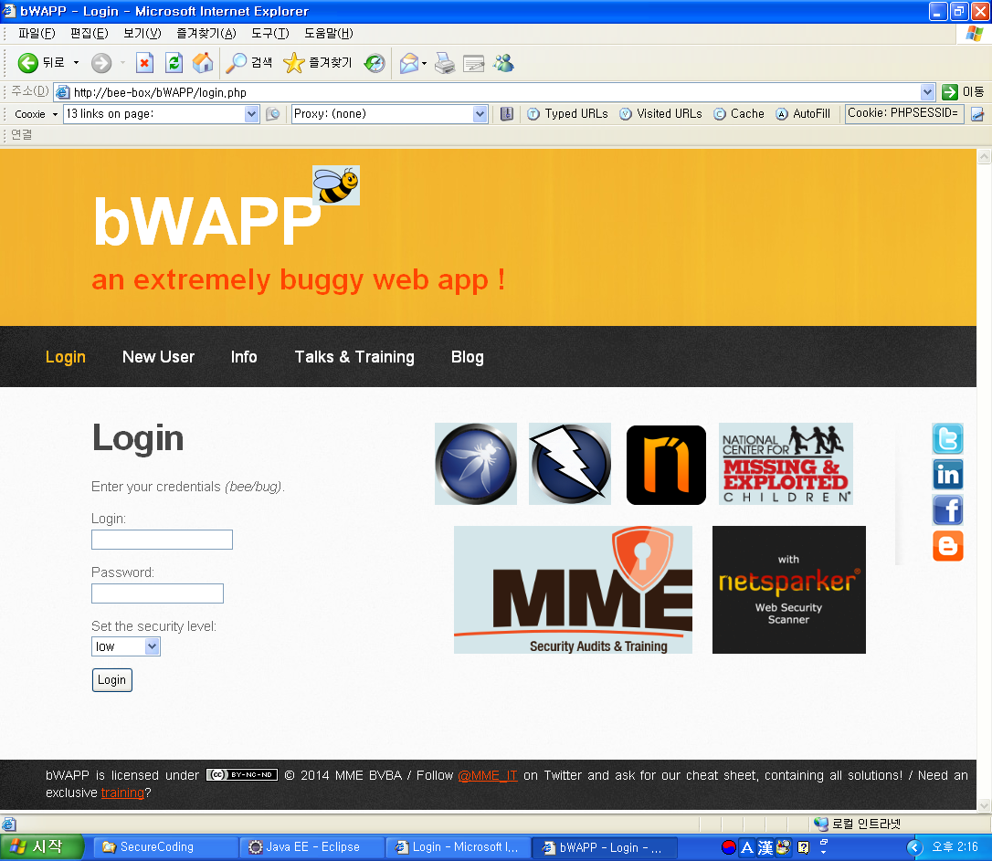This screenshot has height=861, width=992.
Task: Focus the Password field
Action: 157,593
